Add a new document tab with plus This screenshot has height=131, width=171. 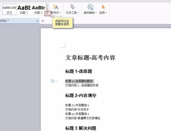tap(43, 21)
